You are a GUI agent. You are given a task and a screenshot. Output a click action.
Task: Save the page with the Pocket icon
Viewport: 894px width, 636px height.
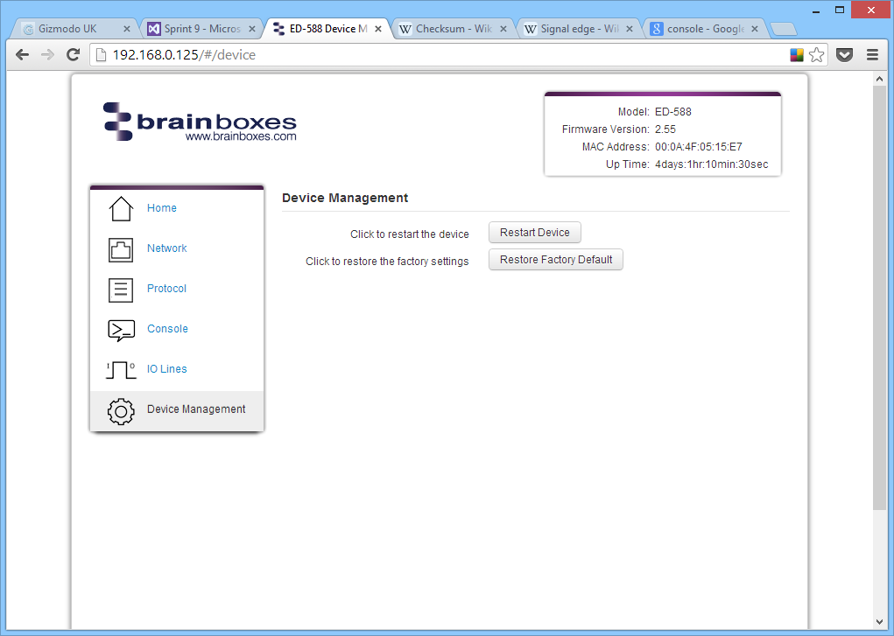click(843, 54)
